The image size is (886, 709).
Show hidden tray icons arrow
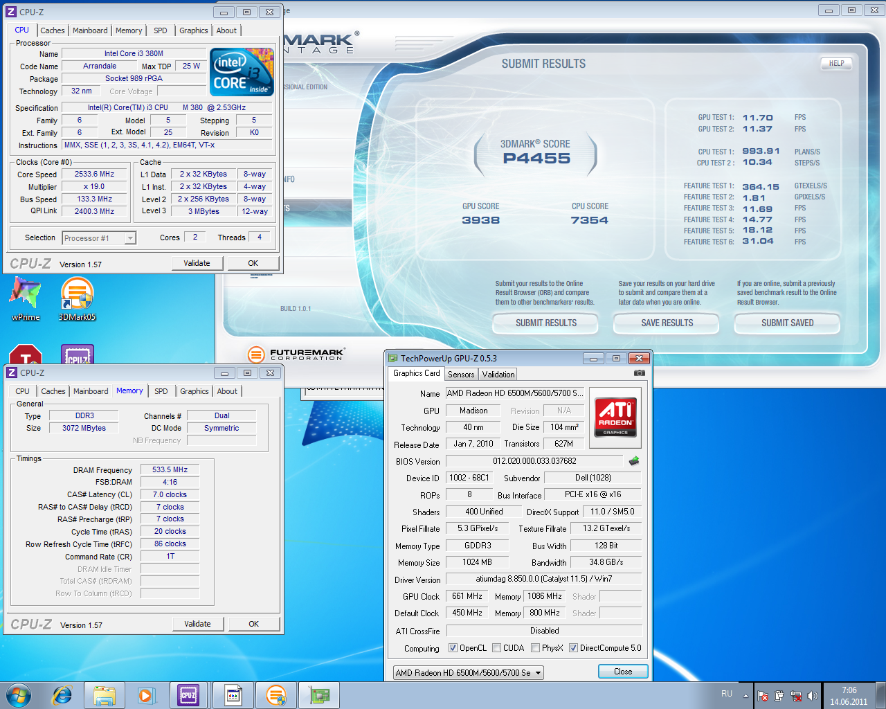[x=745, y=696]
